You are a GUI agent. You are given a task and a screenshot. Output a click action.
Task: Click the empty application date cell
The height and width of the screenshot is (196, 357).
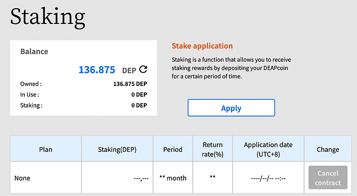268,178
